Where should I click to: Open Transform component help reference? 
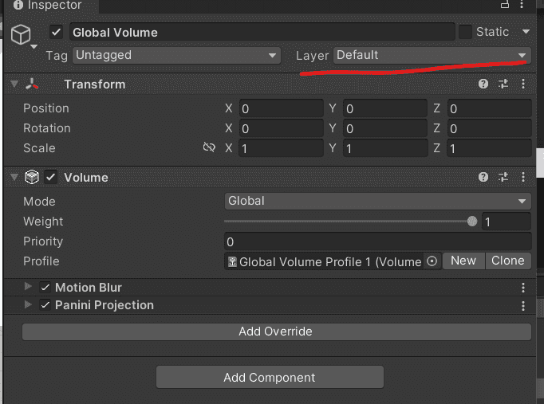pyautogui.click(x=483, y=84)
